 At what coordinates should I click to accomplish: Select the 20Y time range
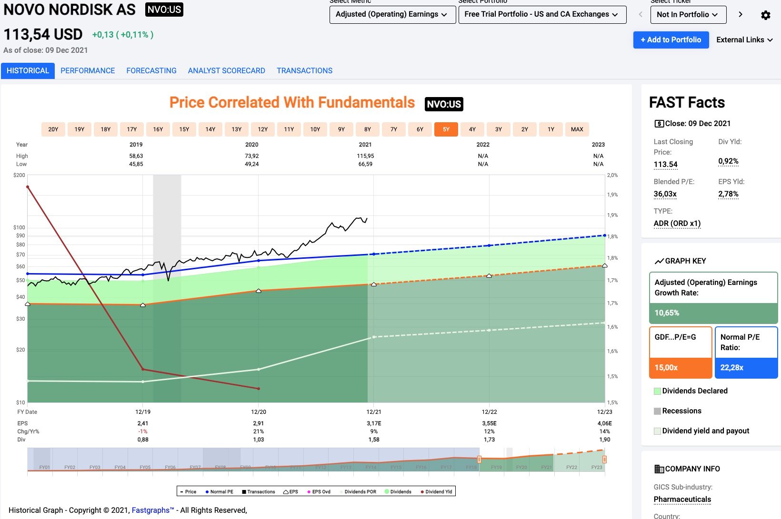(x=53, y=129)
